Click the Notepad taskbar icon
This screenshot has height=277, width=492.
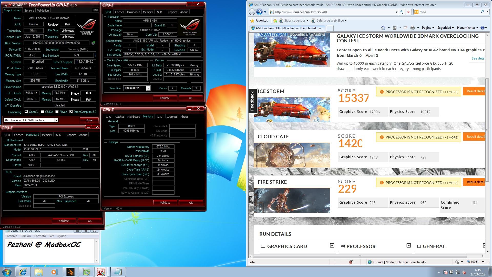tap(118, 272)
